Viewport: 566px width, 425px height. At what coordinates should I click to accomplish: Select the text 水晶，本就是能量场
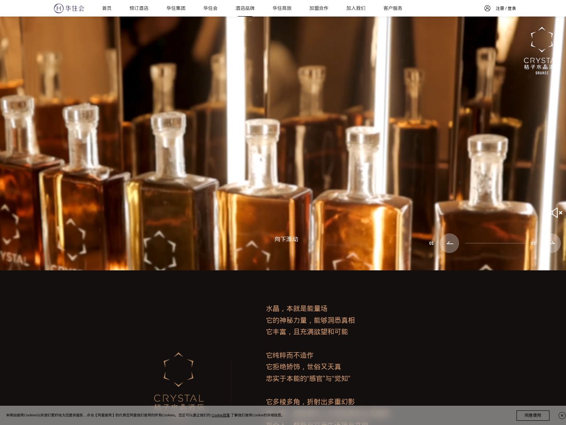pyautogui.click(x=297, y=309)
